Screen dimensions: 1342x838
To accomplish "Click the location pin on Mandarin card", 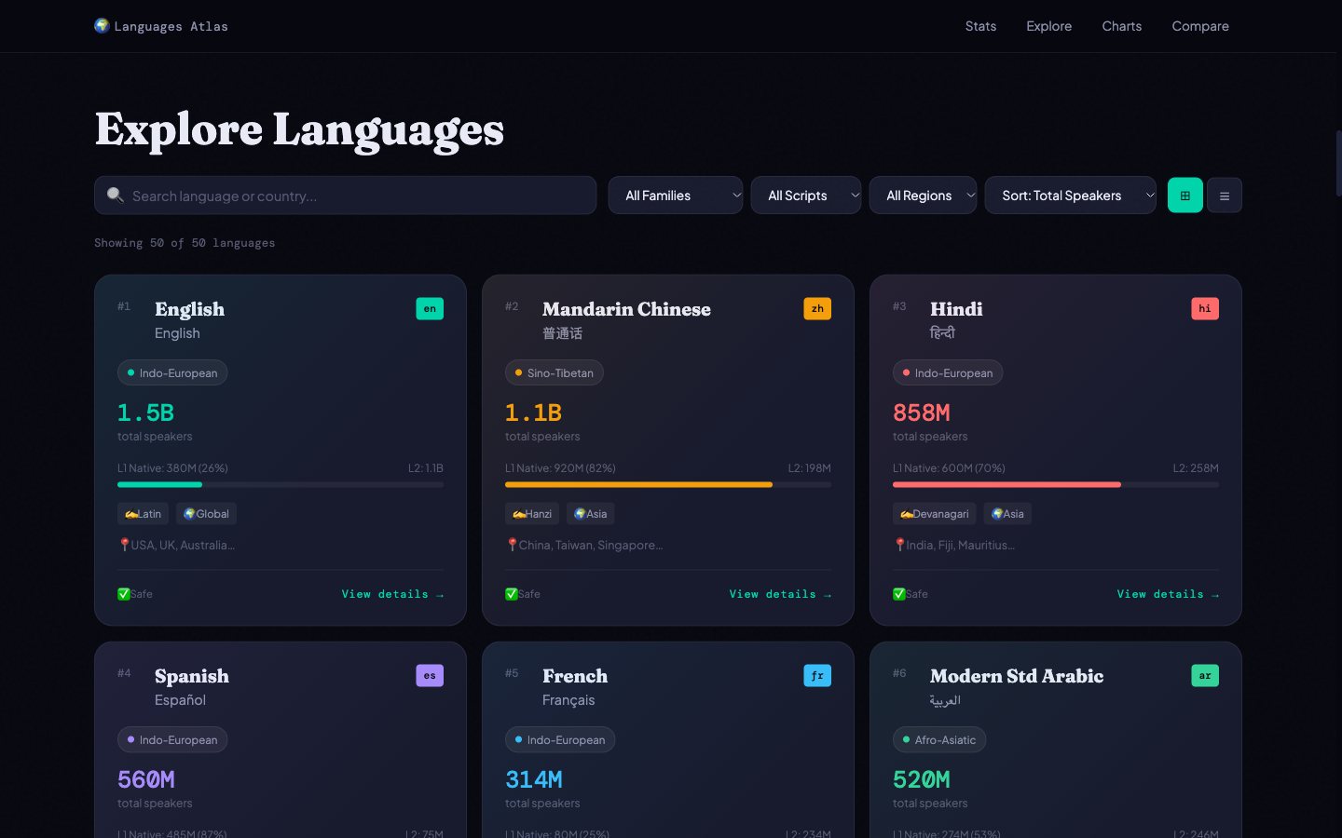I will [512, 545].
